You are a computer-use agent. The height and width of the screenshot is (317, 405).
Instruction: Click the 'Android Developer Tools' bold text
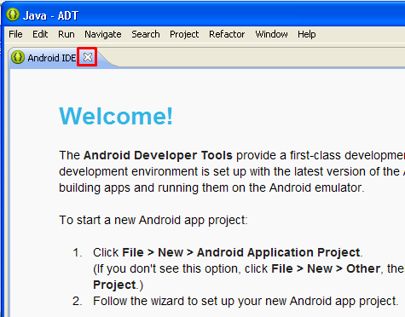tap(158, 155)
